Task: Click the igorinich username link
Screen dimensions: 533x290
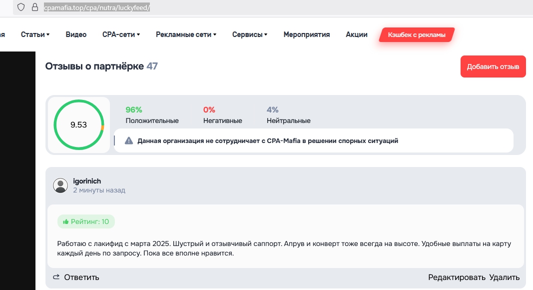Action: pyautogui.click(x=87, y=181)
